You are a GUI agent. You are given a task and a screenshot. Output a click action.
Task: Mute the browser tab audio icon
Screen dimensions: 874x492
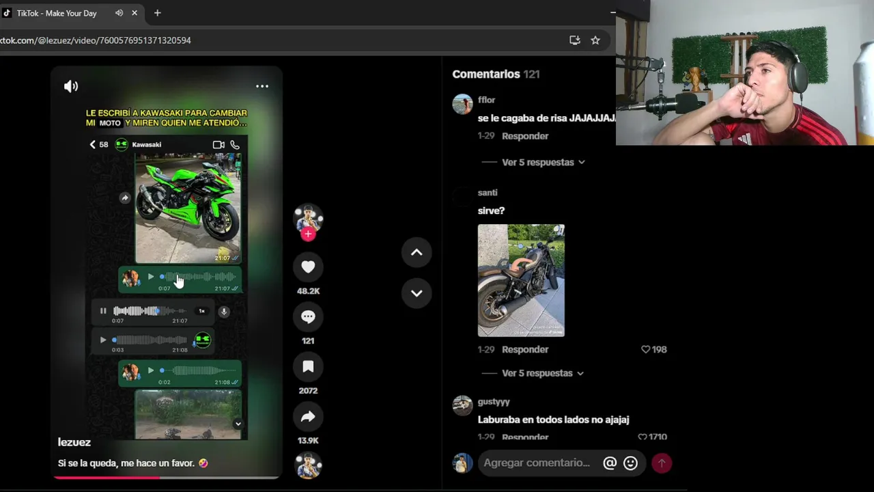[119, 13]
